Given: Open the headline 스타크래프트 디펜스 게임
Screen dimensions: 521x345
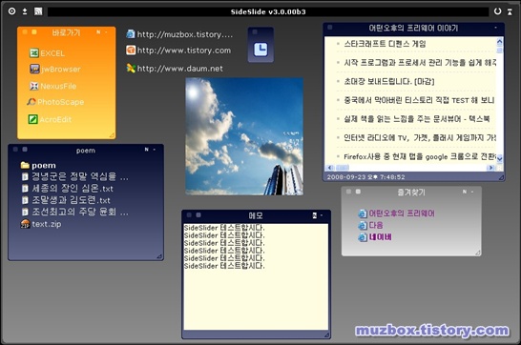Looking at the screenshot, I should [386, 44].
